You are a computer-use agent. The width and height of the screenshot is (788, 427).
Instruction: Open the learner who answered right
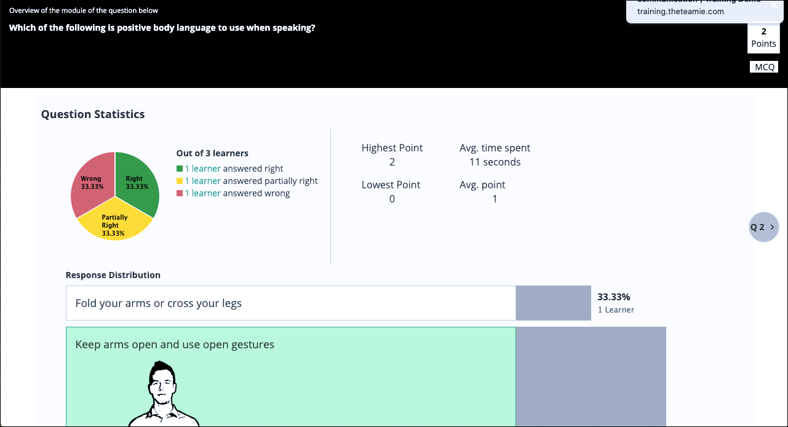tap(202, 169)
